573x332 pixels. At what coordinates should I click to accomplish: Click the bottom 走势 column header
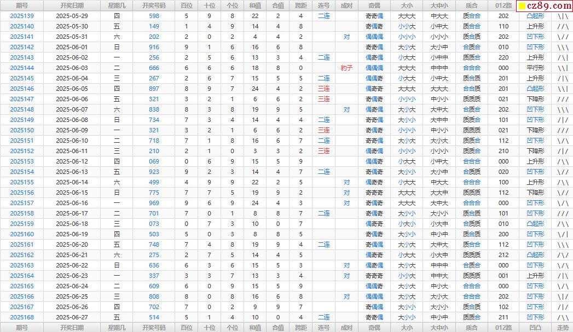click(563, 328)
